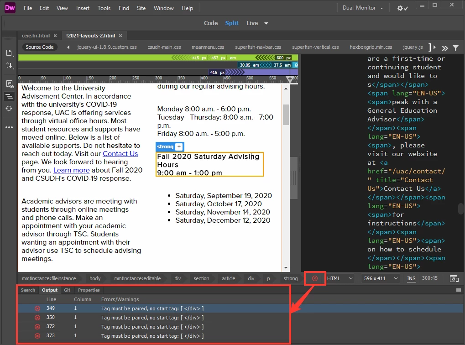Click the error icon on line 373 row
Screen dimensions: 465x345
tap(37, 336)
